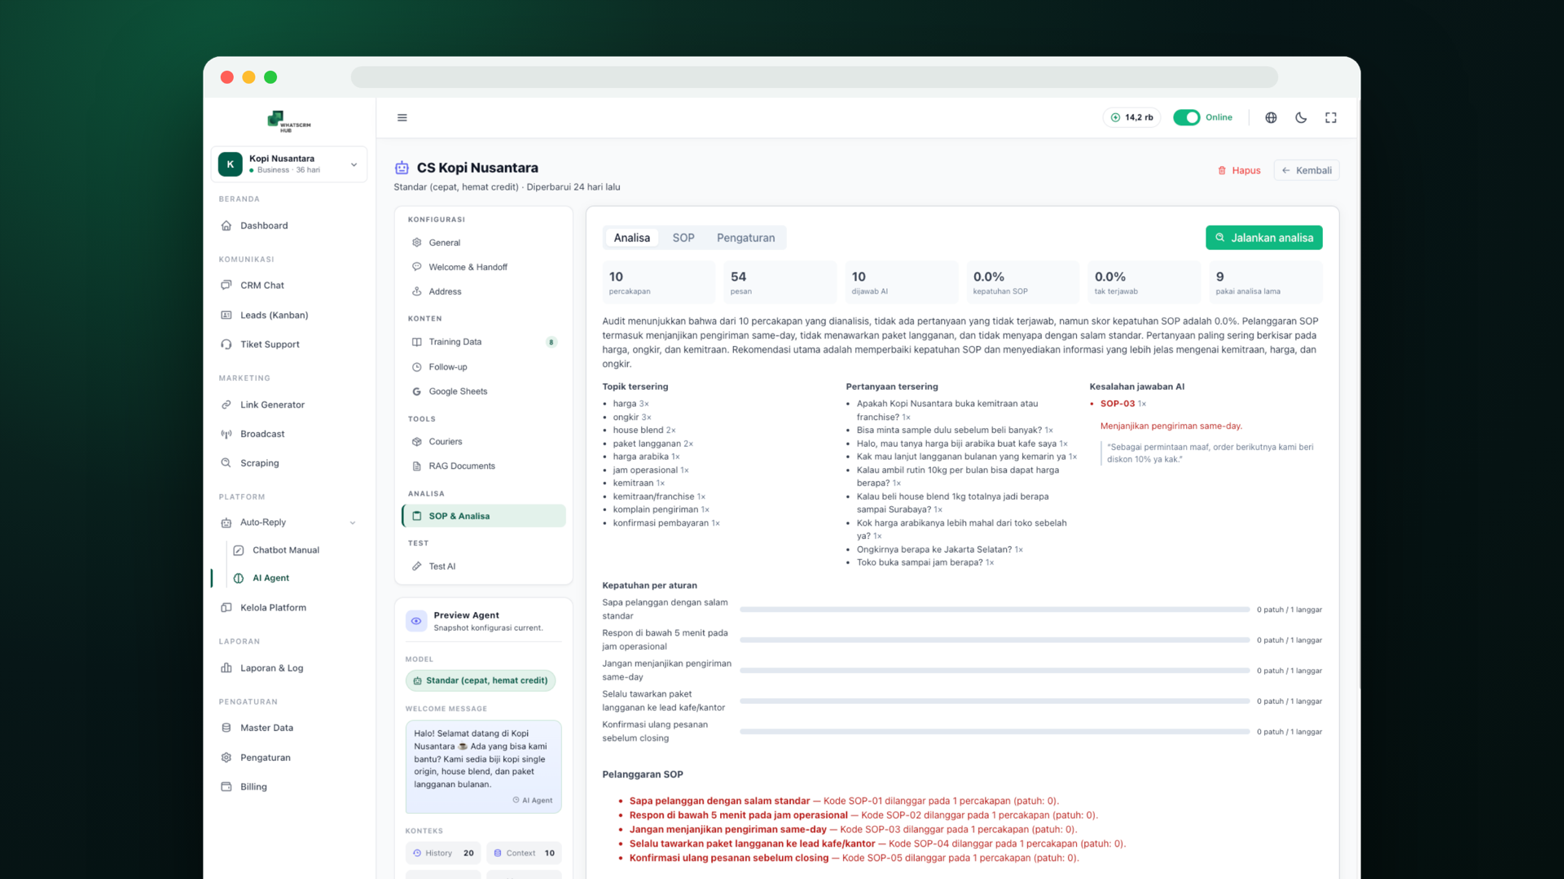Click progress bar for Sapa pelanggan rule
Image resolution: width=1564 pixels, height=879 pixels.
click(x=995, y=610)
